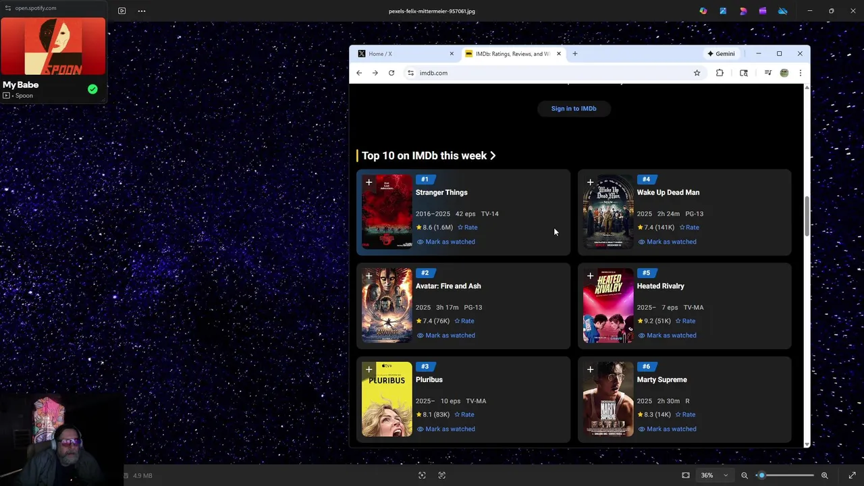
Task: Add Stranger Things to watchlist with plus icon
Action: [369, 182]
